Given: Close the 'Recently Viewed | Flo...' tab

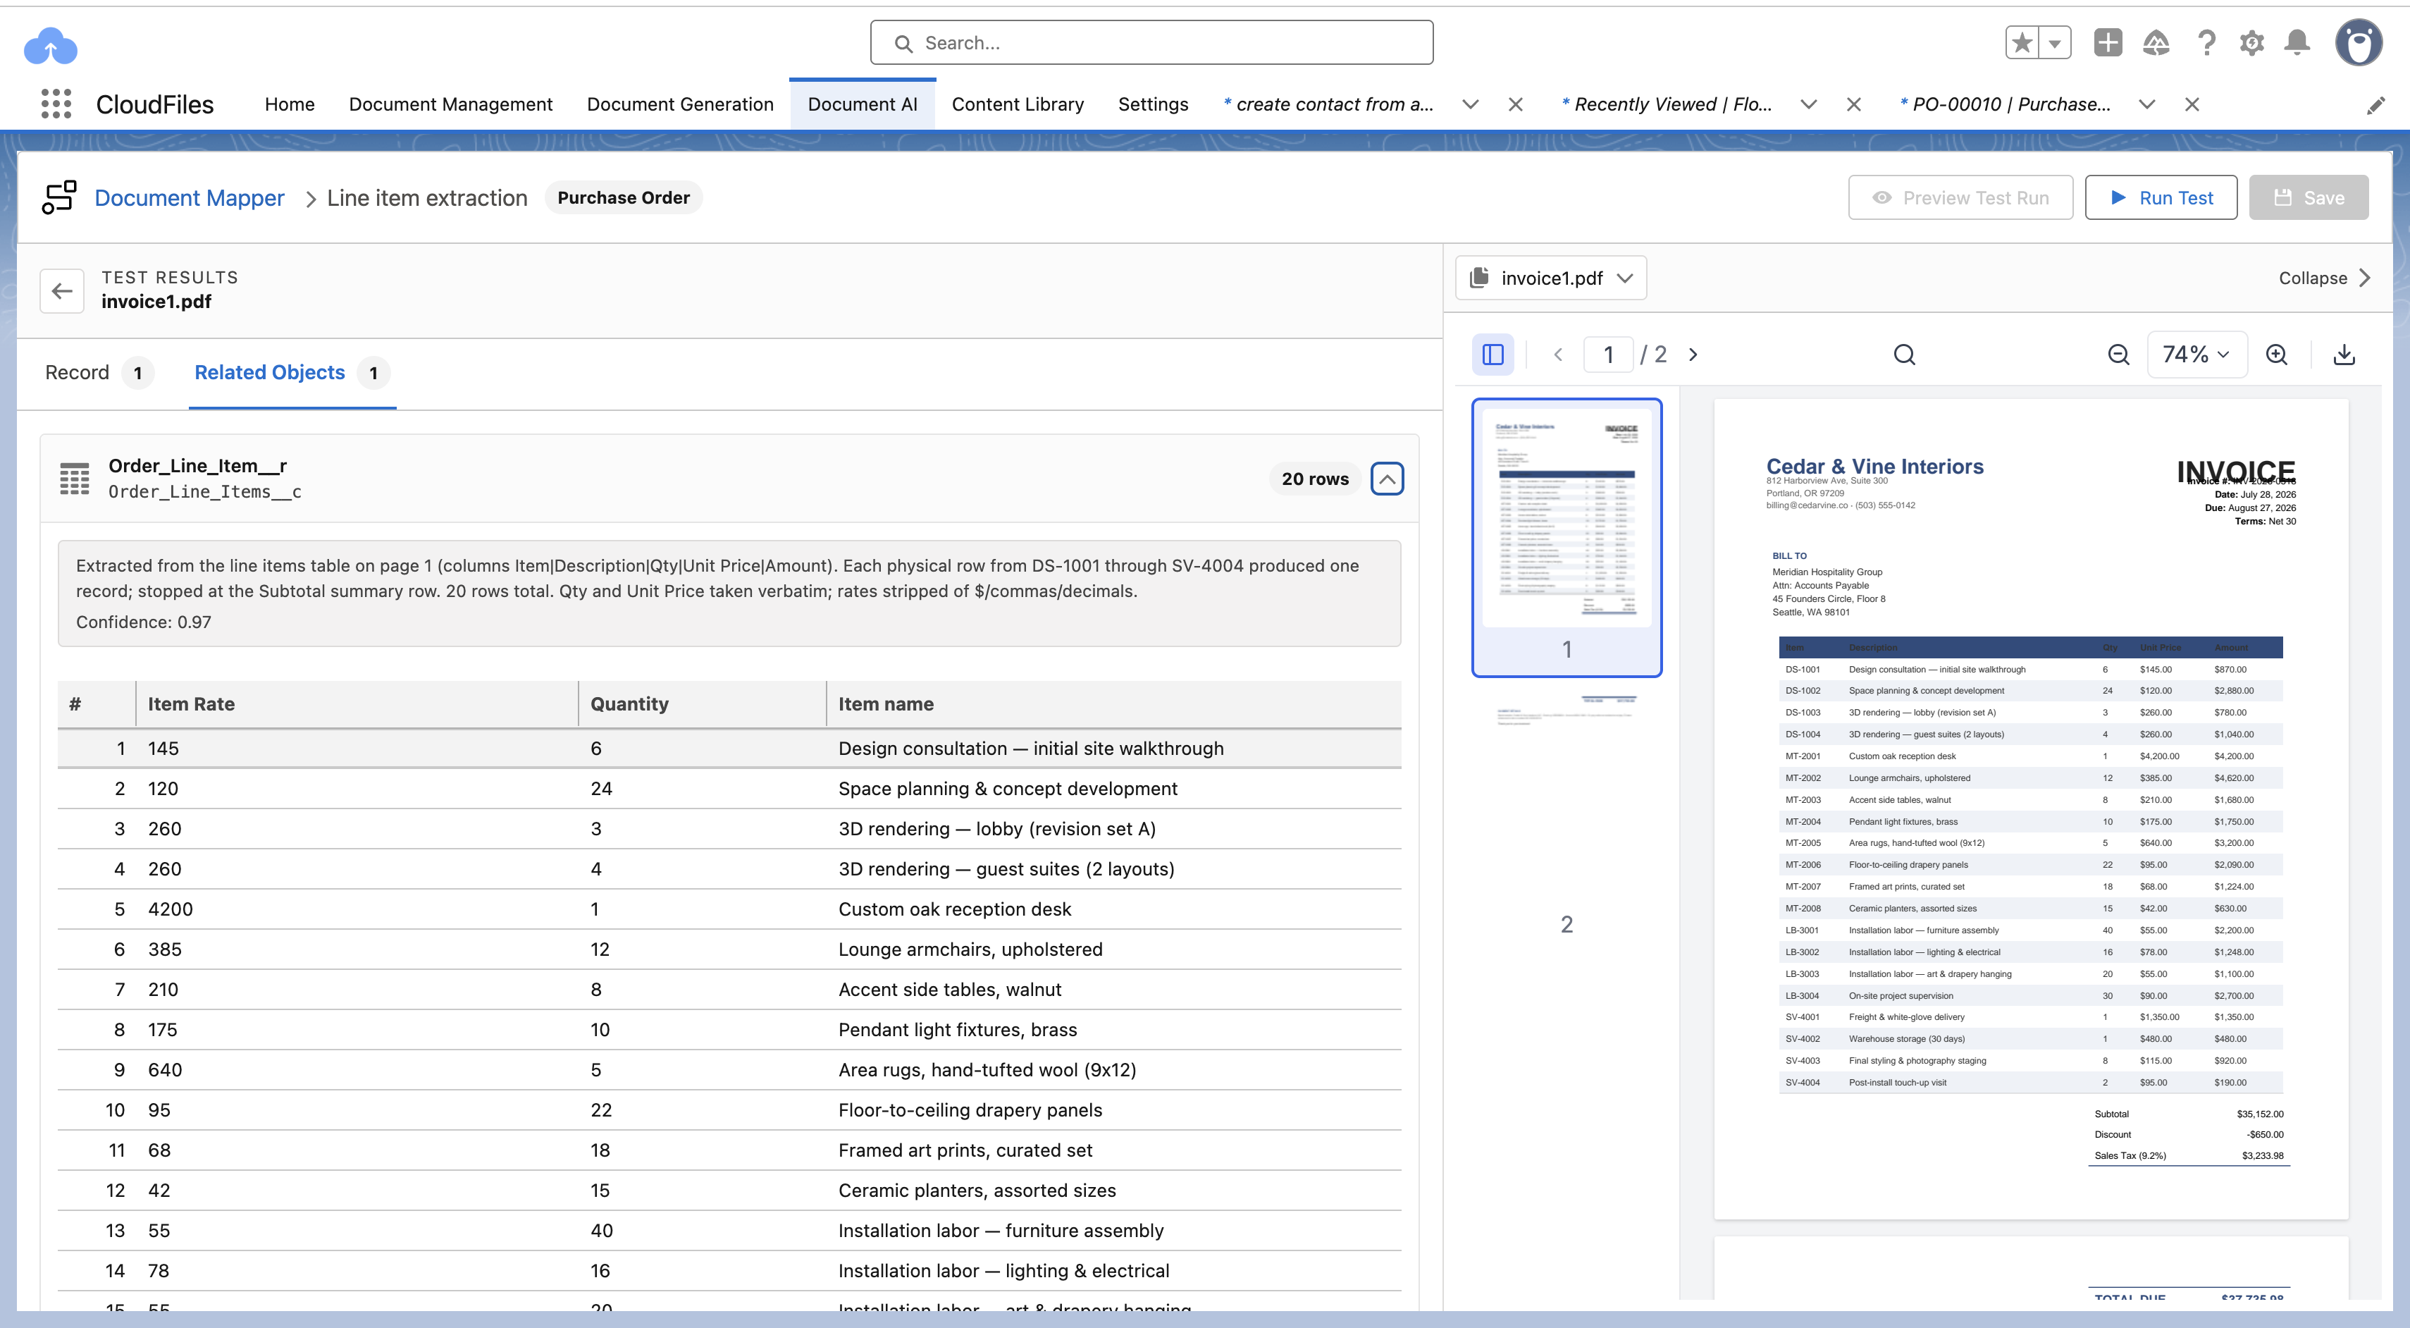Looking at the screenshot, I should (1853, 105).
